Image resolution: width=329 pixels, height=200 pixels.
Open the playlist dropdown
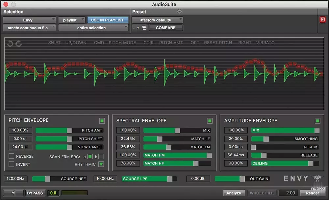[71, 20]
